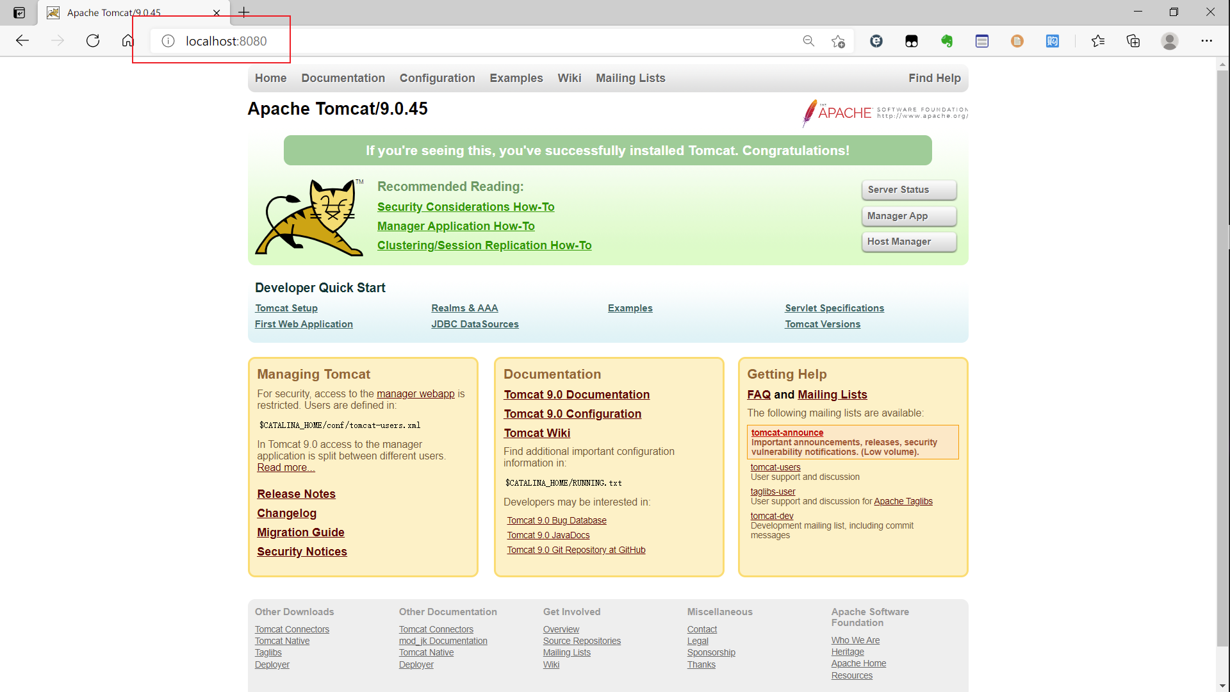
Task: View site information icon in address bar
Action: [168, 41]
